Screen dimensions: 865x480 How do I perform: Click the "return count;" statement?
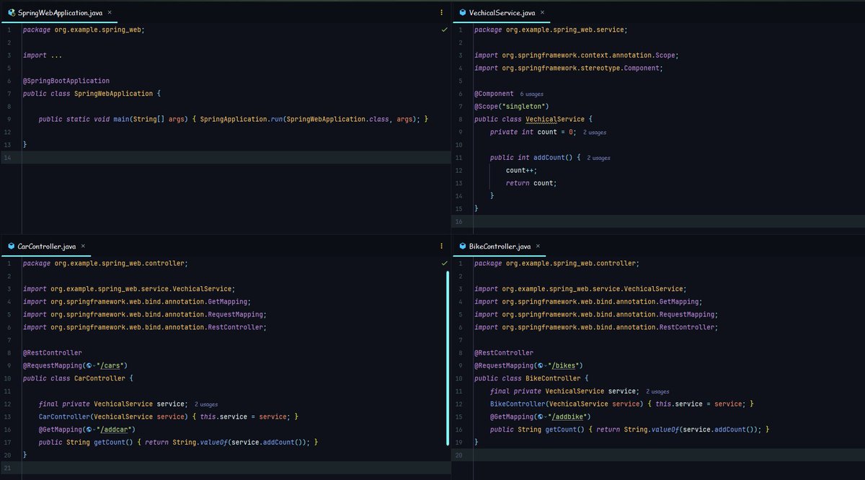click(531, 183)
